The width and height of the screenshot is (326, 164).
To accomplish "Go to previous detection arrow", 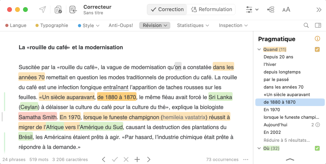I will [x=104, y=160].
